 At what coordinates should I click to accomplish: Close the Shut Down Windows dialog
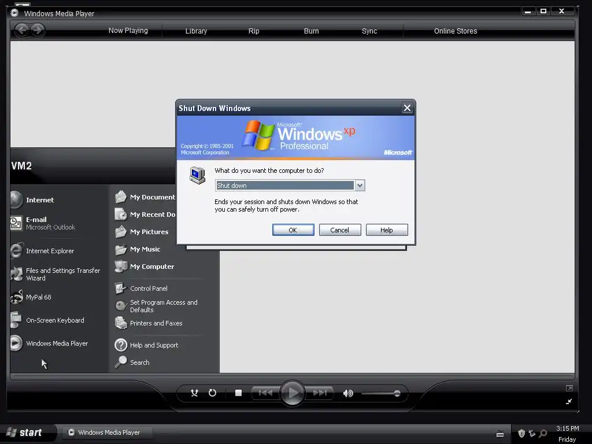[x=407, y=108]
